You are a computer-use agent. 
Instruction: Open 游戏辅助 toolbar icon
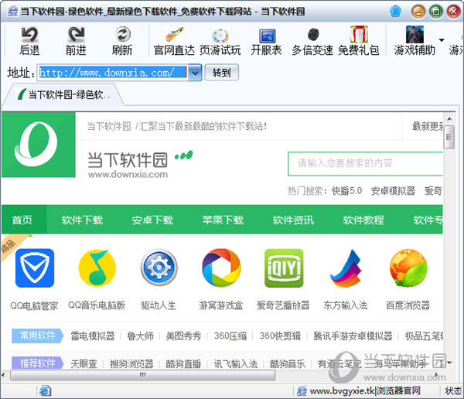pyautogui.click(x=415, y=34)
